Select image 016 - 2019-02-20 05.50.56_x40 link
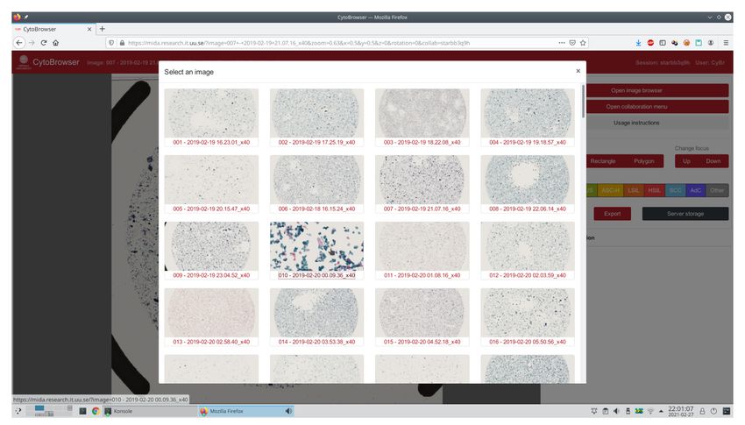Image resolution: width=745 pixels, height=425 pixels. [x=528, y=342]
